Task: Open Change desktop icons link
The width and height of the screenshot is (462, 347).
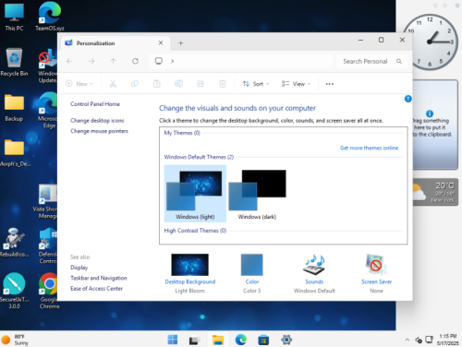Action: tap(97, 121)
